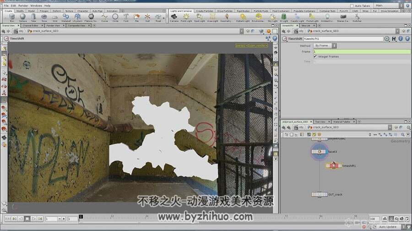Select the L-System shelf tool
Viewport: 412px width, 231px height.
pos(77,18)
